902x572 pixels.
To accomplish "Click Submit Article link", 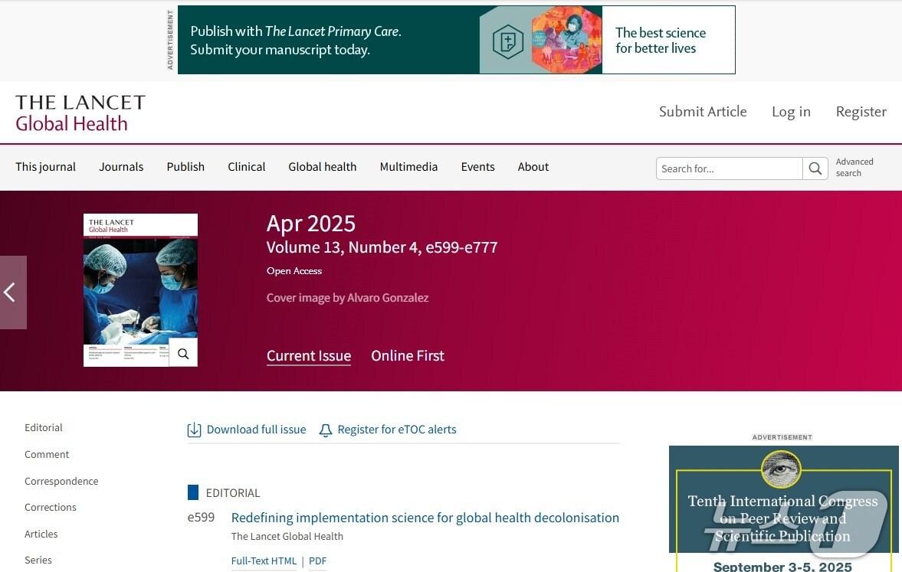I will point(702,112).
